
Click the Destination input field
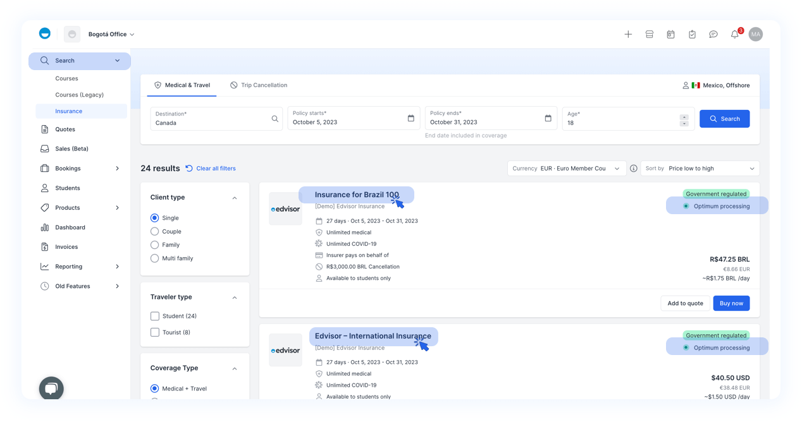212,119
